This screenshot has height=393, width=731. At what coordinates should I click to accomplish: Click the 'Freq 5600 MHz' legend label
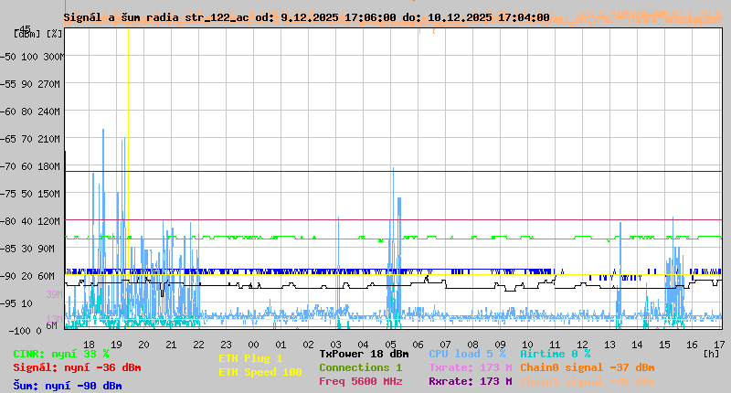[x=361, y=381]
